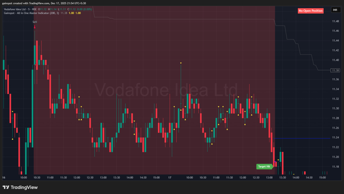
Task: Click the green Target Hit label
Action: click(x=264, y=166)
